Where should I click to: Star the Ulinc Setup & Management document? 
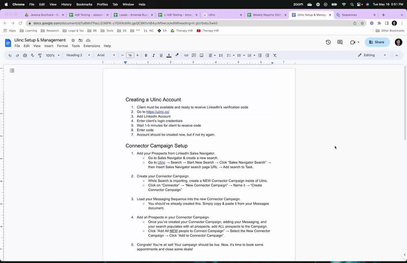[73, 40]
